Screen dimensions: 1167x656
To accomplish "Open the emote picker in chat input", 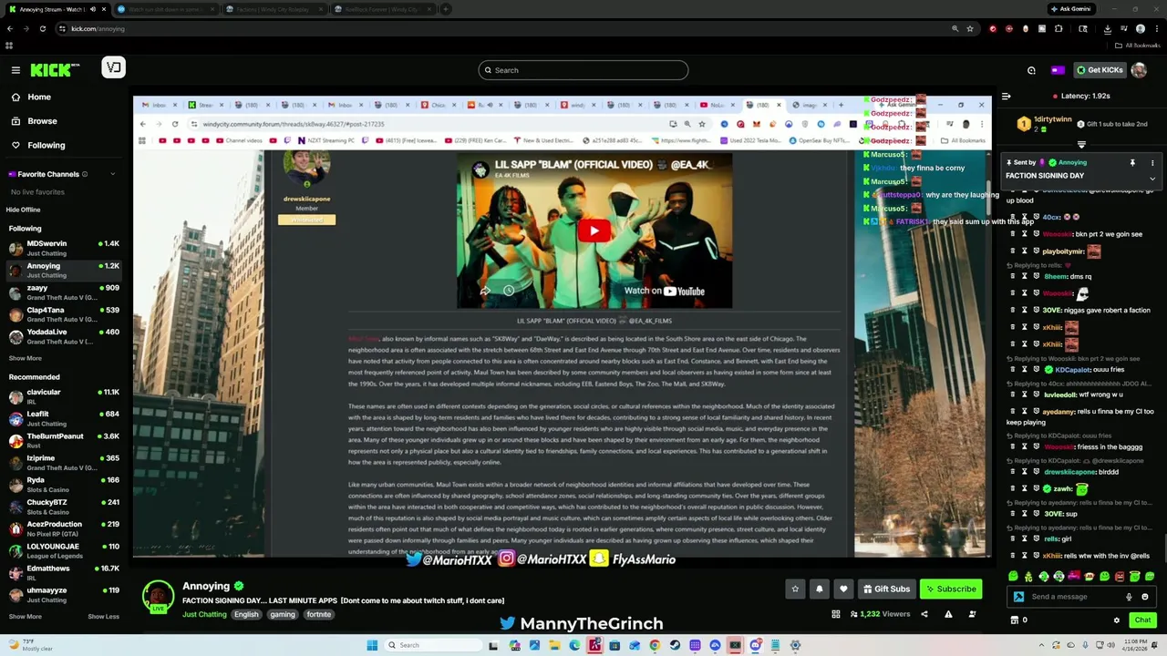I will point(1145,597).
